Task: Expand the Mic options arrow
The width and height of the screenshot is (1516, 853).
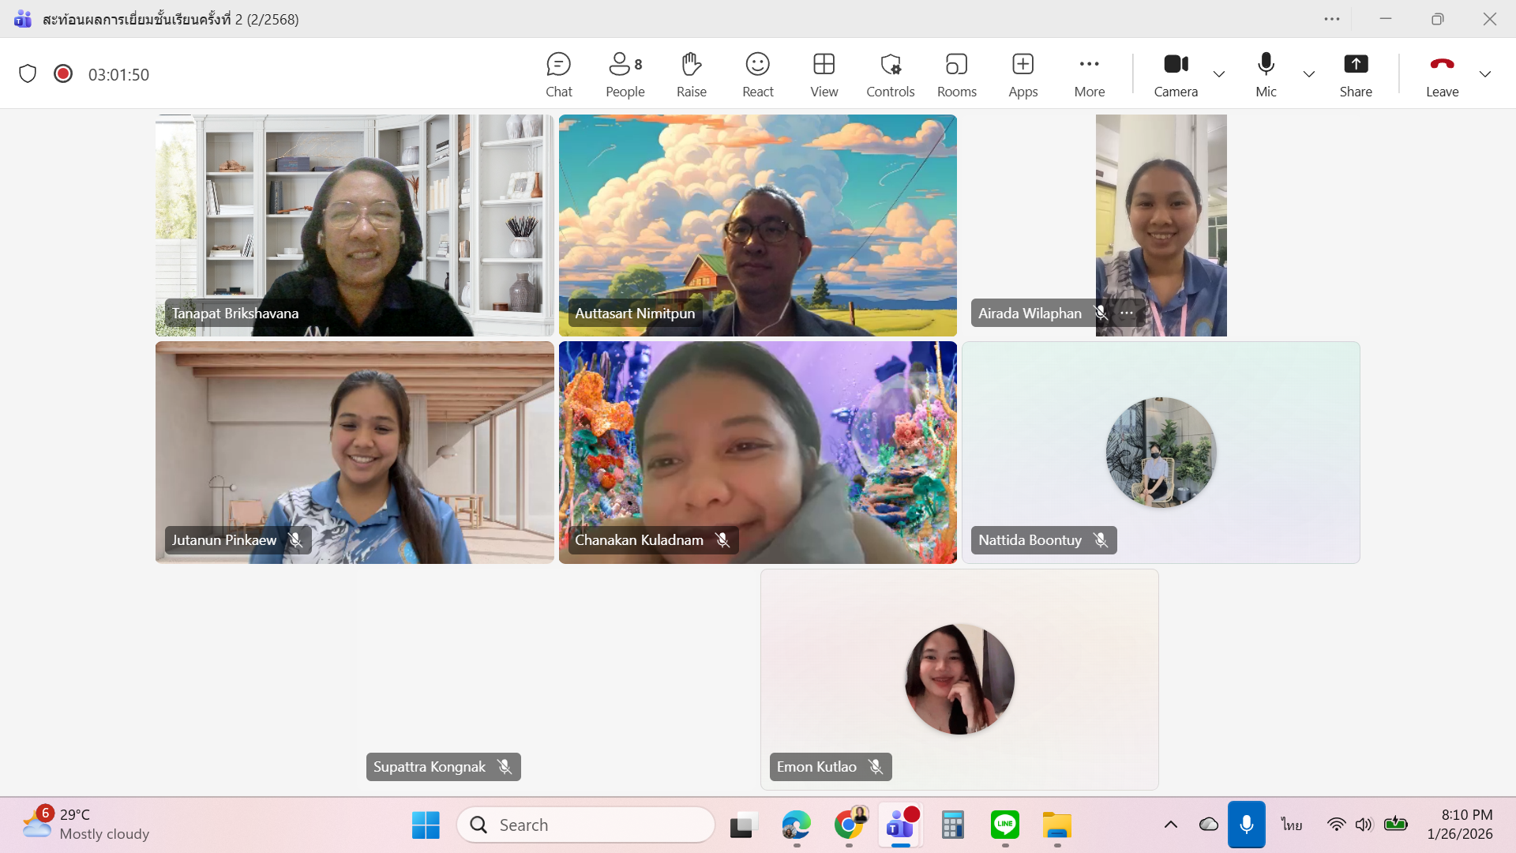Action: 1309,74
